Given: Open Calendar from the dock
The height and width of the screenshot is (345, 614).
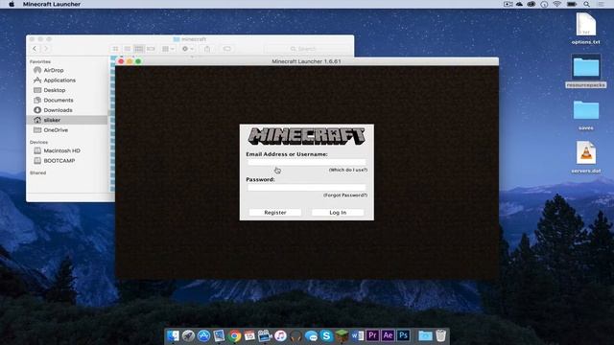Looking at the screenshot, I should [x=249, y=335].
